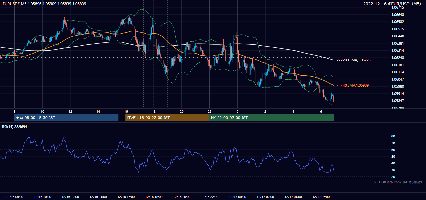Click price axis value 1.05980
The width and height of the screenshot is (426, 200).
[397, 86]
